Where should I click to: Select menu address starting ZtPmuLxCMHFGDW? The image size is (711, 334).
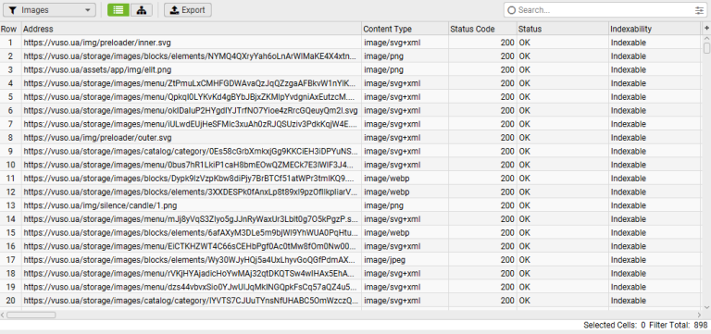192,83
